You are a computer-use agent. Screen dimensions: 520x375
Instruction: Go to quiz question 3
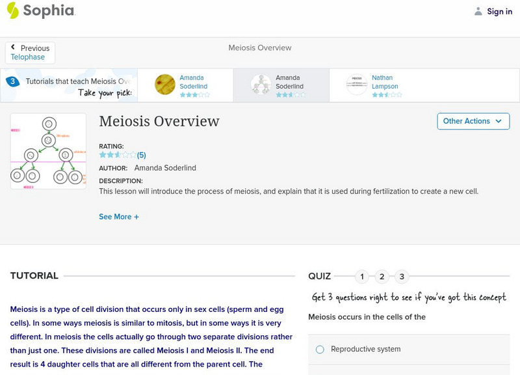point(402,277)
